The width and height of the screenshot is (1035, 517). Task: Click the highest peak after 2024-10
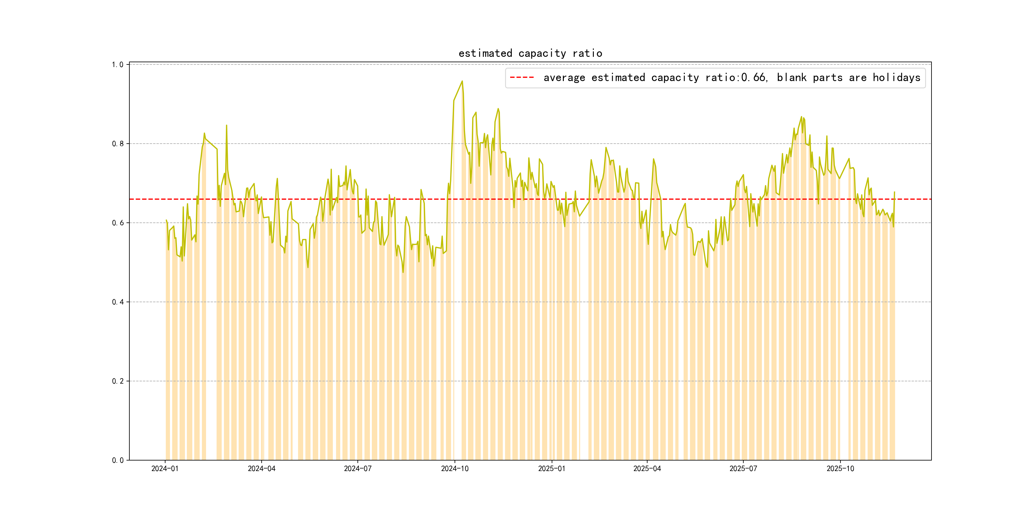(462, 81)
